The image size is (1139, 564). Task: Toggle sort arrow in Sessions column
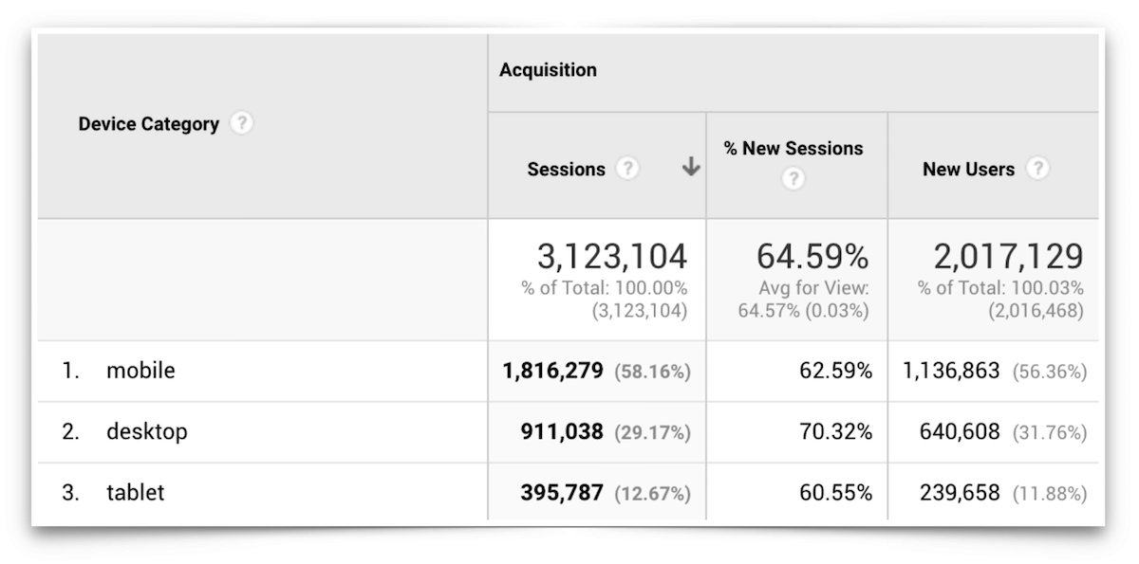(691, 168)
